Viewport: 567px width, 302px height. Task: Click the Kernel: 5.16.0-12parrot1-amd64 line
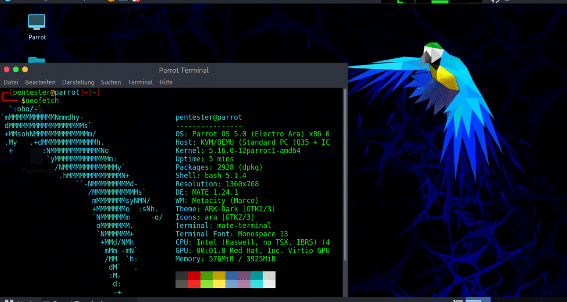click(x=238, y=151)
